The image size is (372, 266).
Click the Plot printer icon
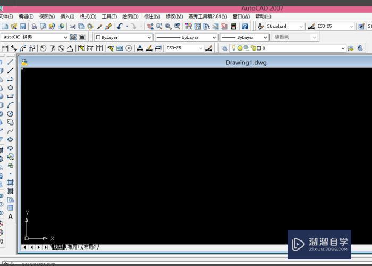coord(34,26)
